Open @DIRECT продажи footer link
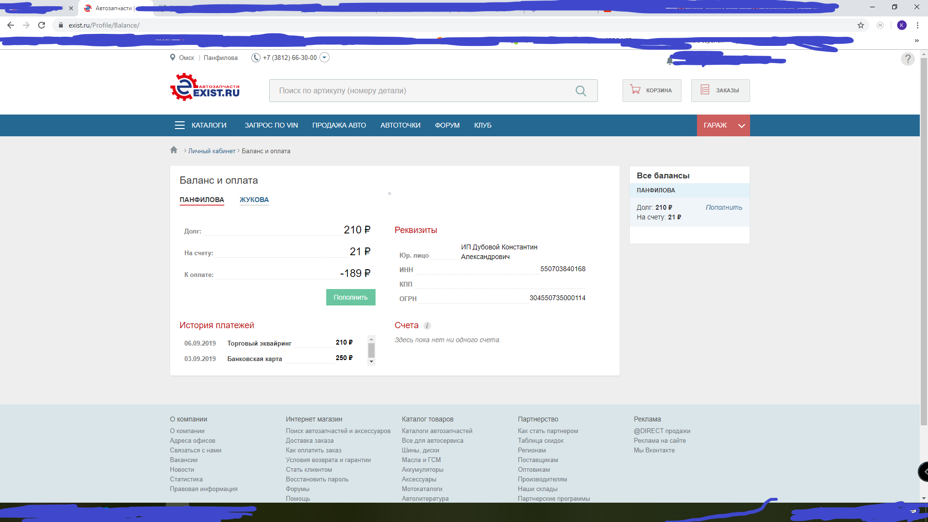This screenshot has width=928, height=522. click(662, 431)
